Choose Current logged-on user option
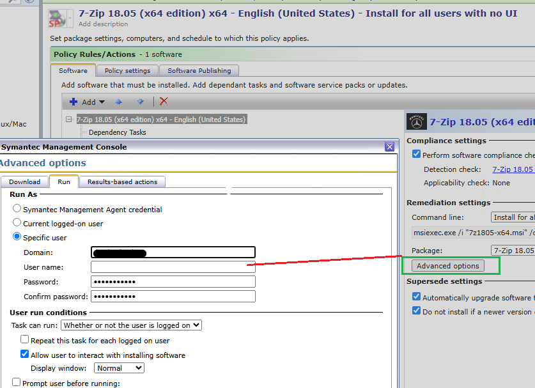This screenshot has height=388, width=535. tap(17, 223)
